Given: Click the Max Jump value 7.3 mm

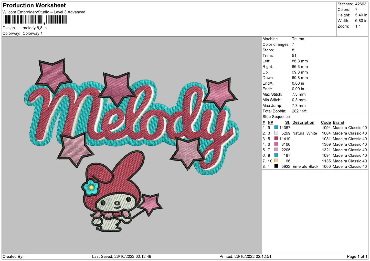Looking at the screenshot, I should [299, 106].
